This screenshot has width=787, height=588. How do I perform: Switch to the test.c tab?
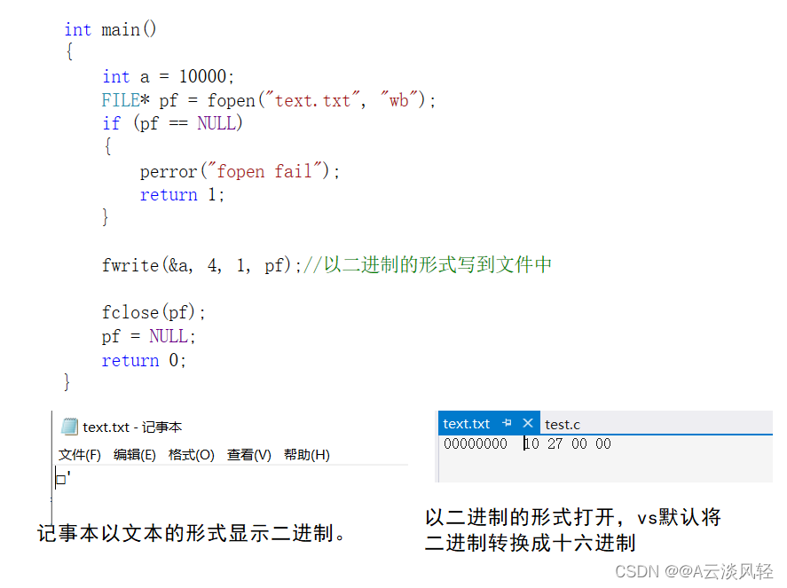(562, 425)
